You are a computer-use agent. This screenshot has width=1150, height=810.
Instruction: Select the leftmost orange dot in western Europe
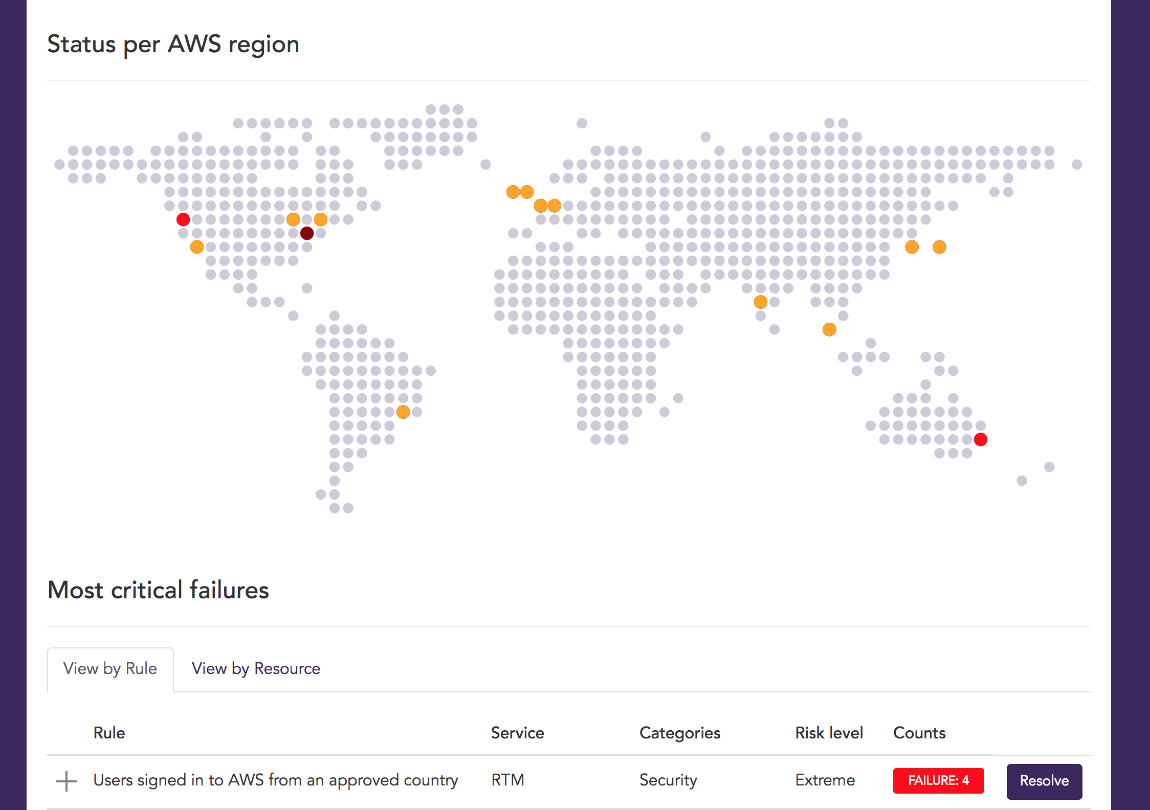click(513, 192)
